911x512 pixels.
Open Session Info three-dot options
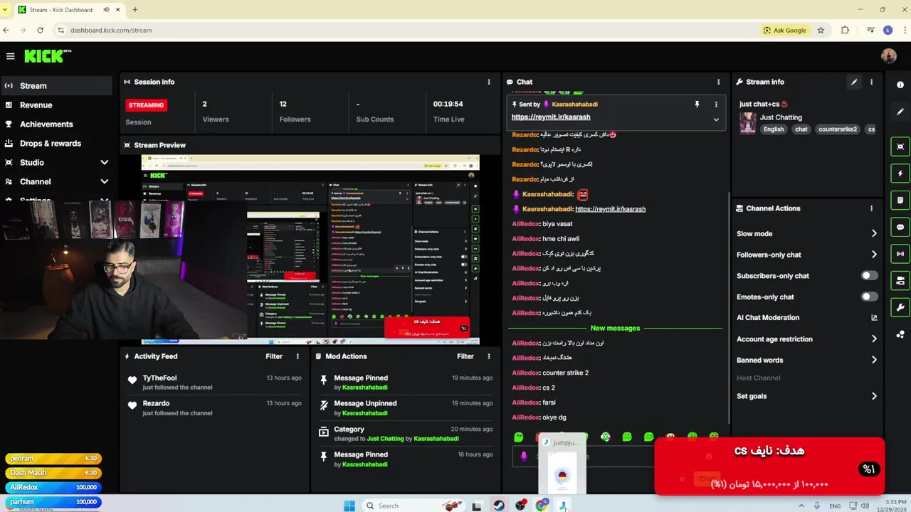click(488, 82)
